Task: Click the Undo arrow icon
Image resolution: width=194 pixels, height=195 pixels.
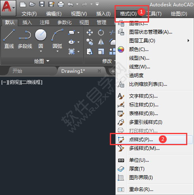Action: (70, 4)
